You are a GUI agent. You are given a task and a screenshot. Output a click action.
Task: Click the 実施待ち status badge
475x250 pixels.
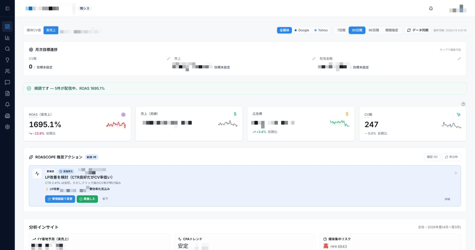pos(66,171)
